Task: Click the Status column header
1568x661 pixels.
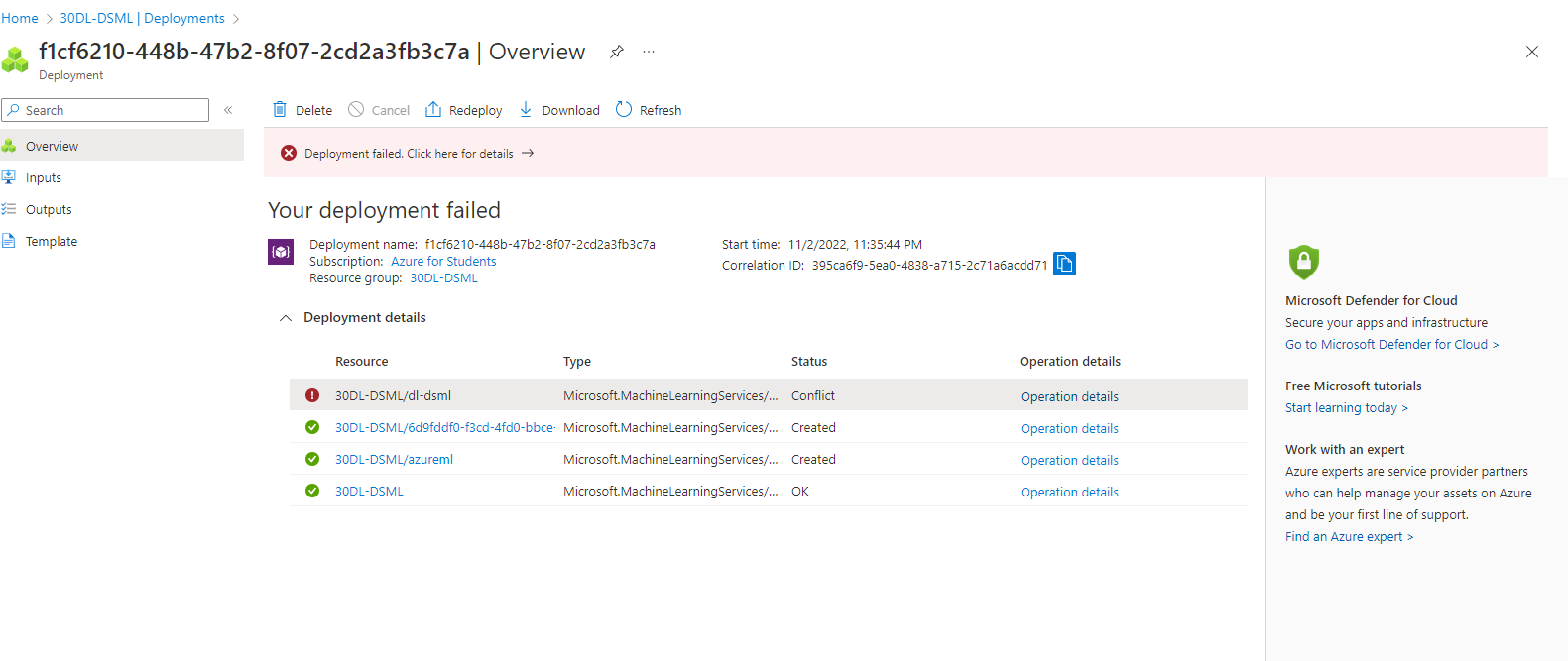Action: (809, 361)
